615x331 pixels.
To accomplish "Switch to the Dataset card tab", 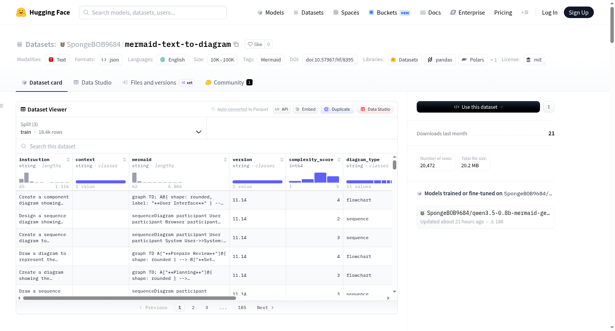I will click(42, 83).
